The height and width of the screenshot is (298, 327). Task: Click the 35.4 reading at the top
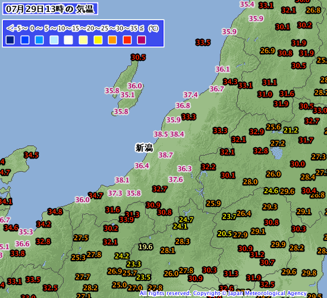[x=247, y=4]
